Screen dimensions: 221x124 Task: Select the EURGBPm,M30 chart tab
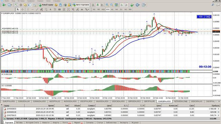[x=164, y=101]
